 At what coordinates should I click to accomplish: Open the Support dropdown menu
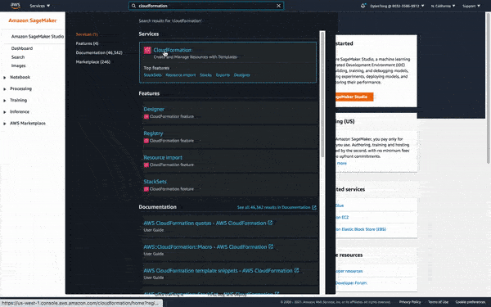(x=471, y=6)
